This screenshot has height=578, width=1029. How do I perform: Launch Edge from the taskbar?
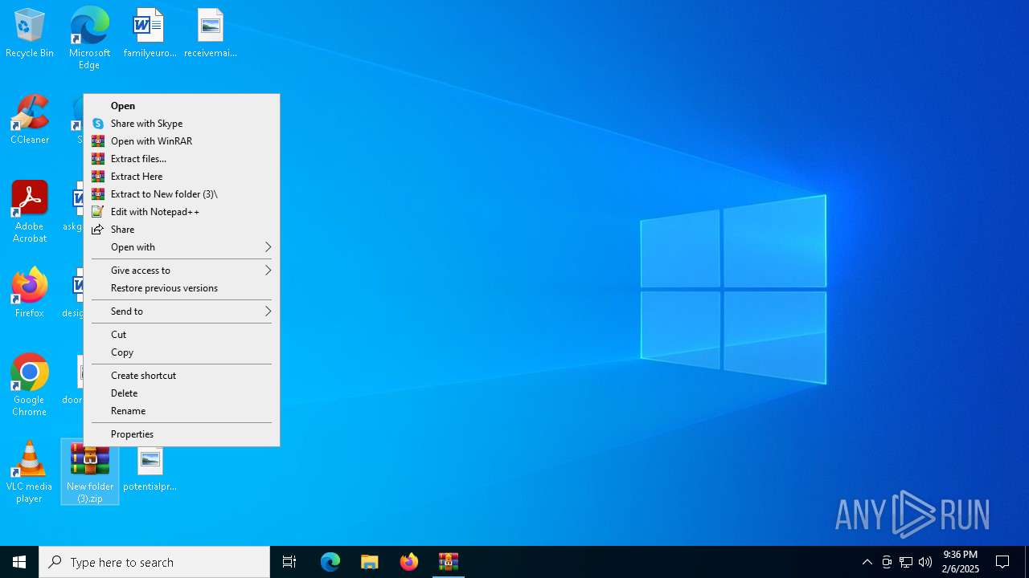pyautogui.click(x=330, y=562)
